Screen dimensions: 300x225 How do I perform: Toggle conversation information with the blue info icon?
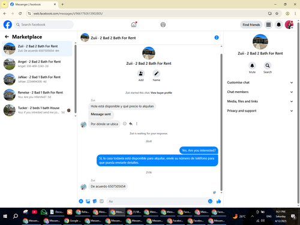[217, 37]
